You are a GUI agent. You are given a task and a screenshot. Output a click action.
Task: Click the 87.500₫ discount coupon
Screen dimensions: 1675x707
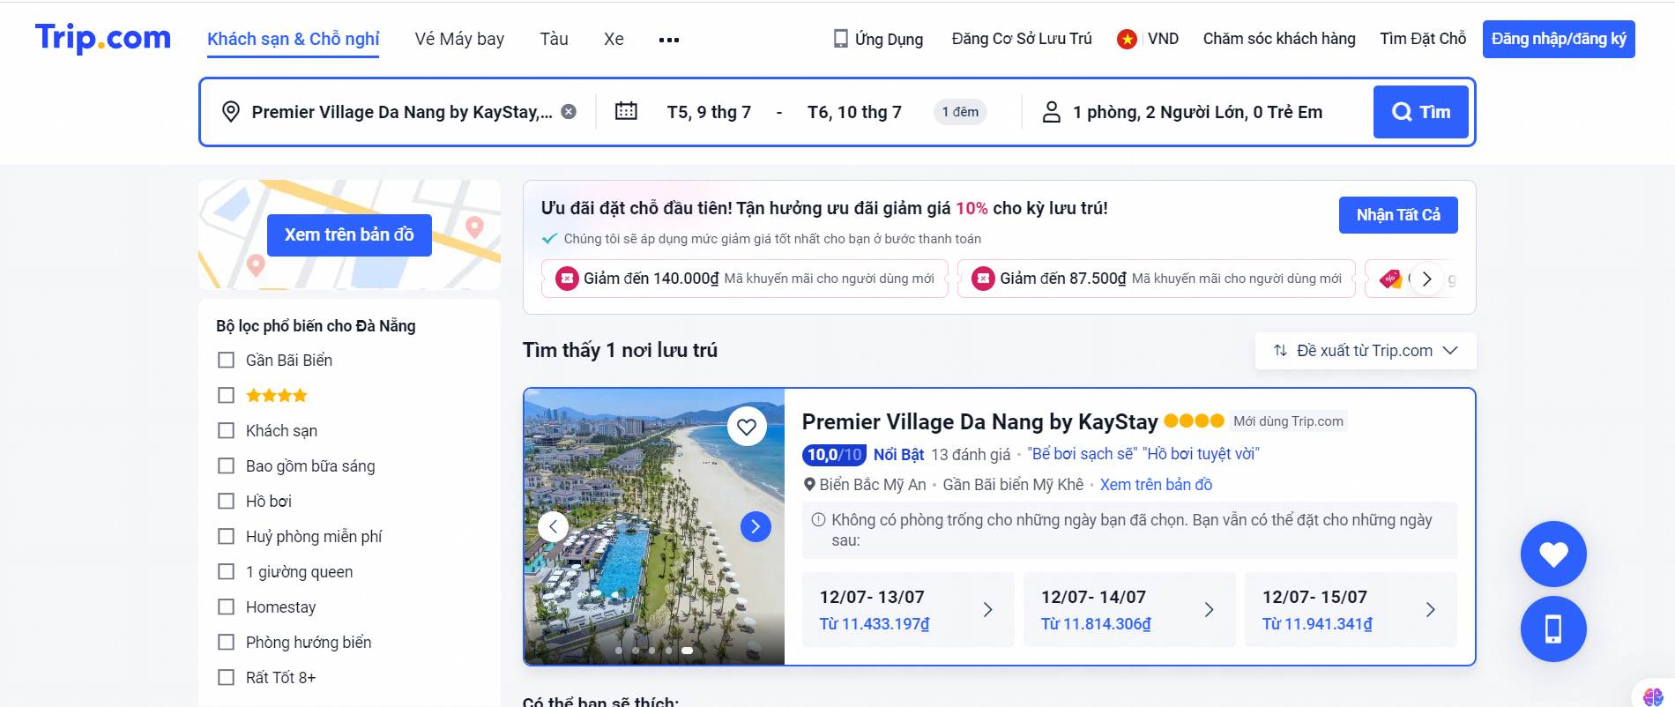[1157, 279]
